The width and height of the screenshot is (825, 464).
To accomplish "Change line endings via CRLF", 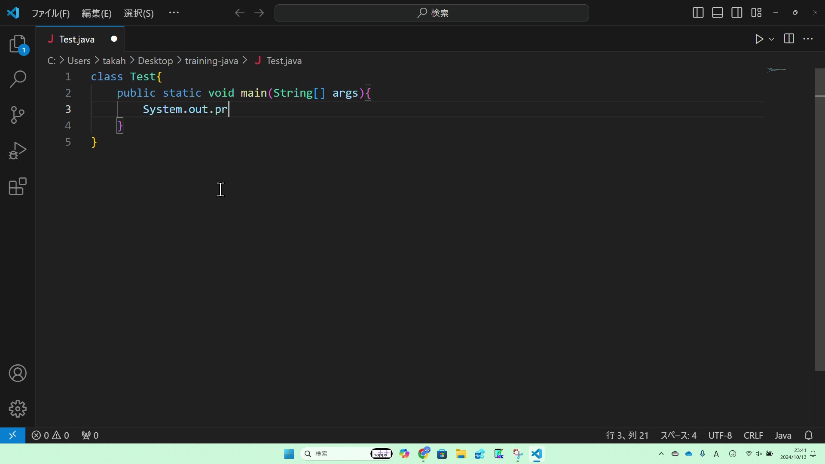I will point(753,436).
